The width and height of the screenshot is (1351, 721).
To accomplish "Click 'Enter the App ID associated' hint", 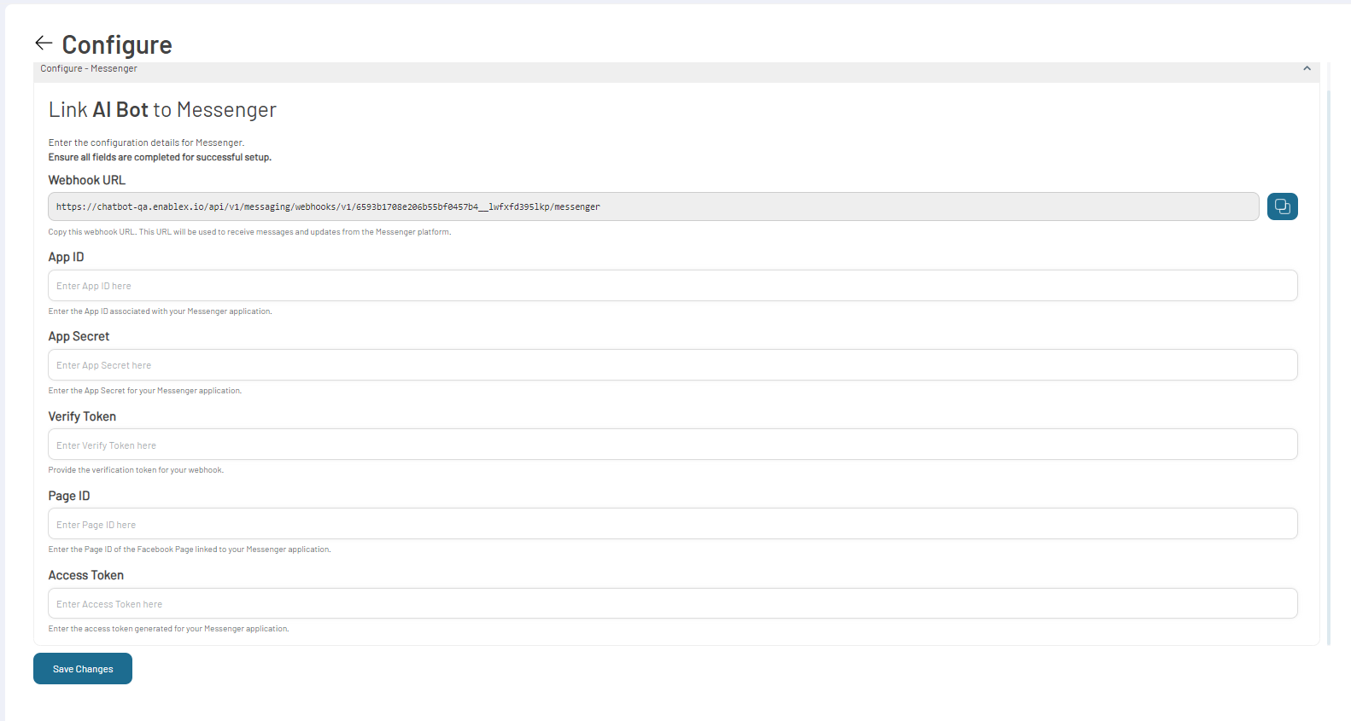I will 161,311.
